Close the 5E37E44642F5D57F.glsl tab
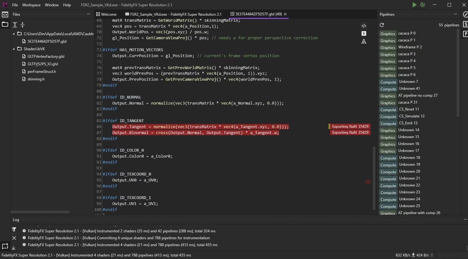 coord(285,14)
